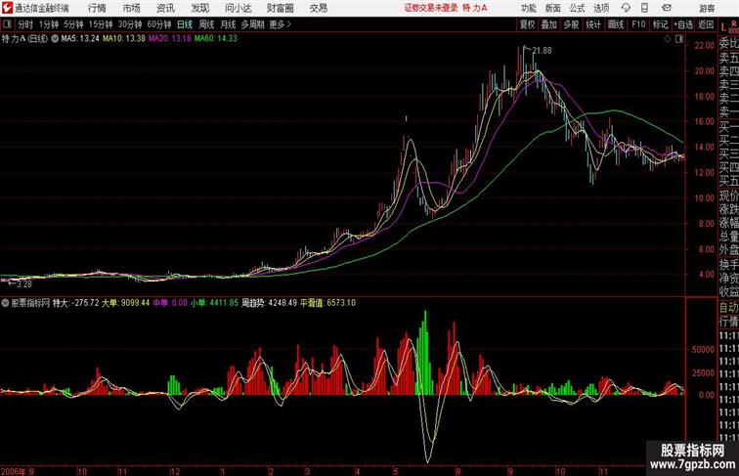
Task: Open the mail envelope icon
Action: (x=667, y=8)
